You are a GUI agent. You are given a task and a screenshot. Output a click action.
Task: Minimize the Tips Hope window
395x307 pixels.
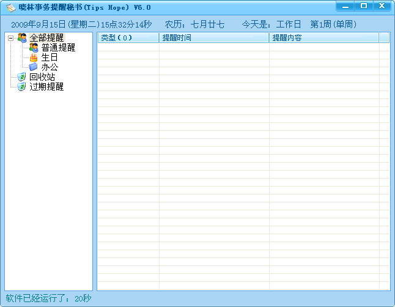point(345,6)
